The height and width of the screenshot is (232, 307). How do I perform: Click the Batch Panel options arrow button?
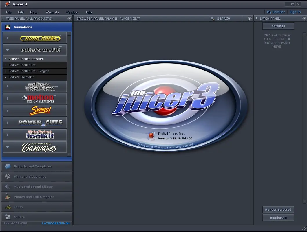304,19
